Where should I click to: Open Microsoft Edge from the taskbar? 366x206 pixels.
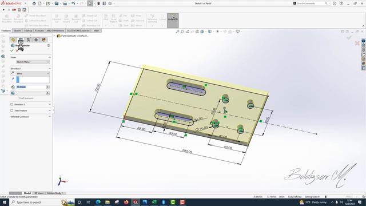coord(98,202)
